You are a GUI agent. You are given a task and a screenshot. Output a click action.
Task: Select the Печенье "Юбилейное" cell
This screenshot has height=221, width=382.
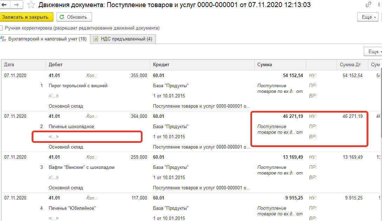pyautogui.click(x=72, y=208)
